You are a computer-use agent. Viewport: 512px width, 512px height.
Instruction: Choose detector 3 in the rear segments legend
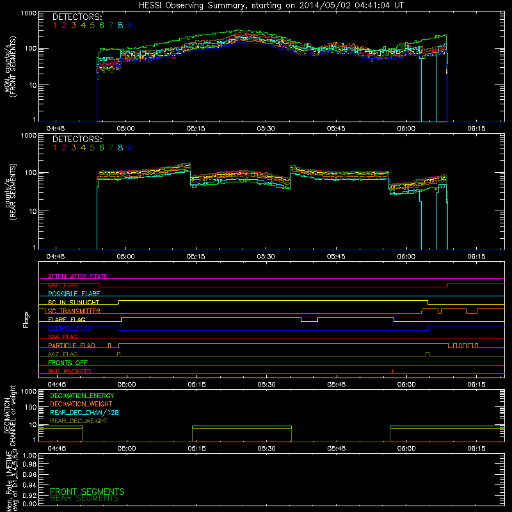(x=74, y=148)
